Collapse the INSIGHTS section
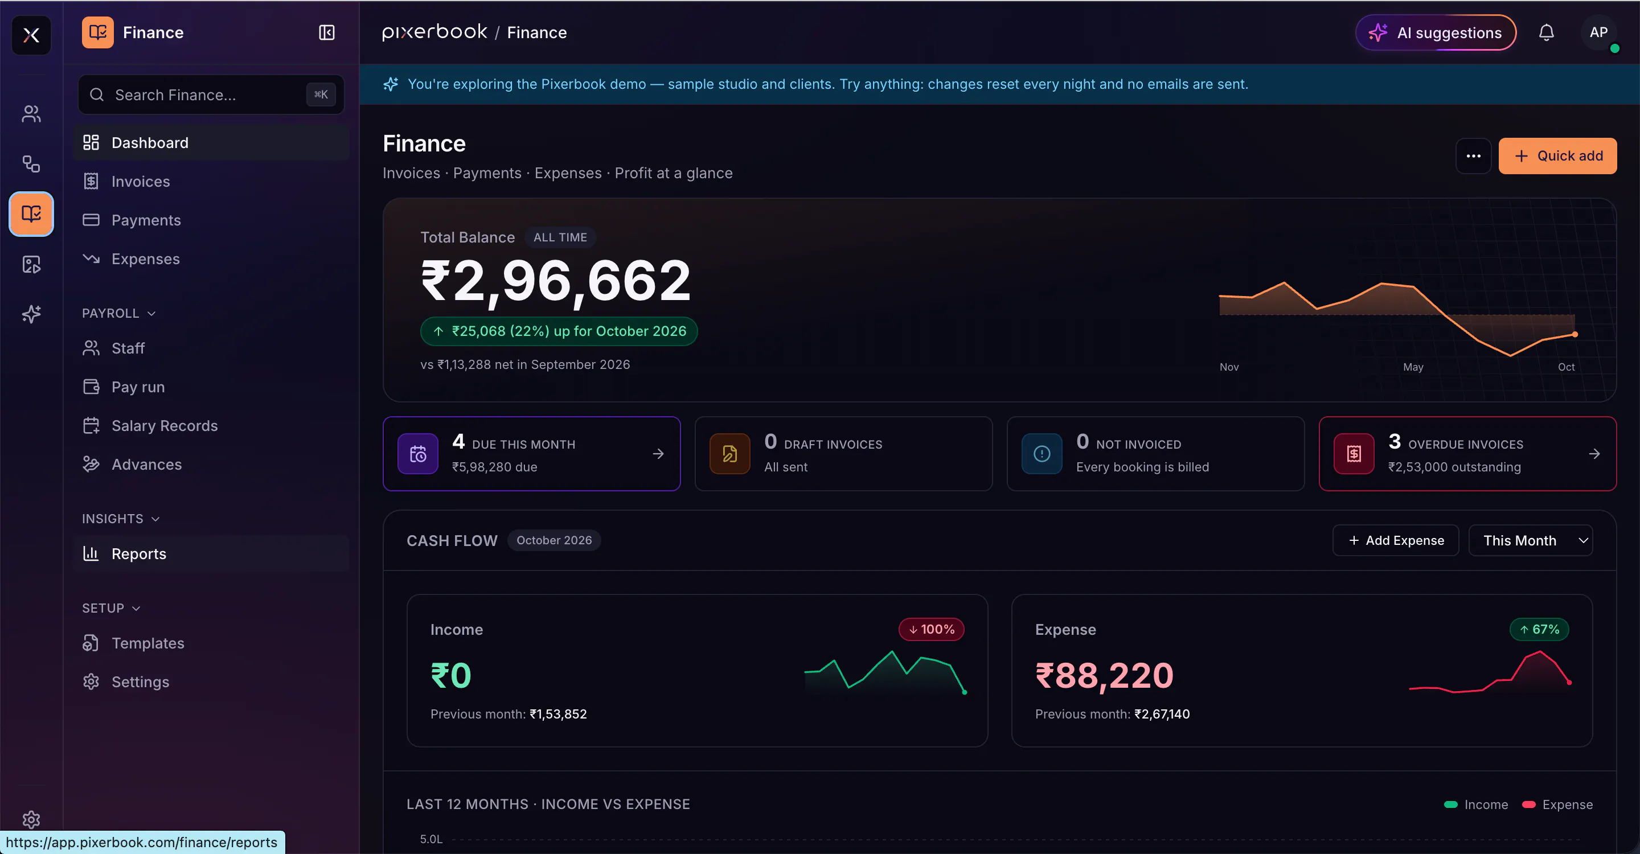This screenshot has height=854, width=1640. pos(121,519)
